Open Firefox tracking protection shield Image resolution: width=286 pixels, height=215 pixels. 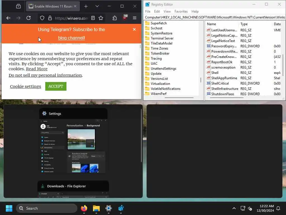click(x=42, y=18)
